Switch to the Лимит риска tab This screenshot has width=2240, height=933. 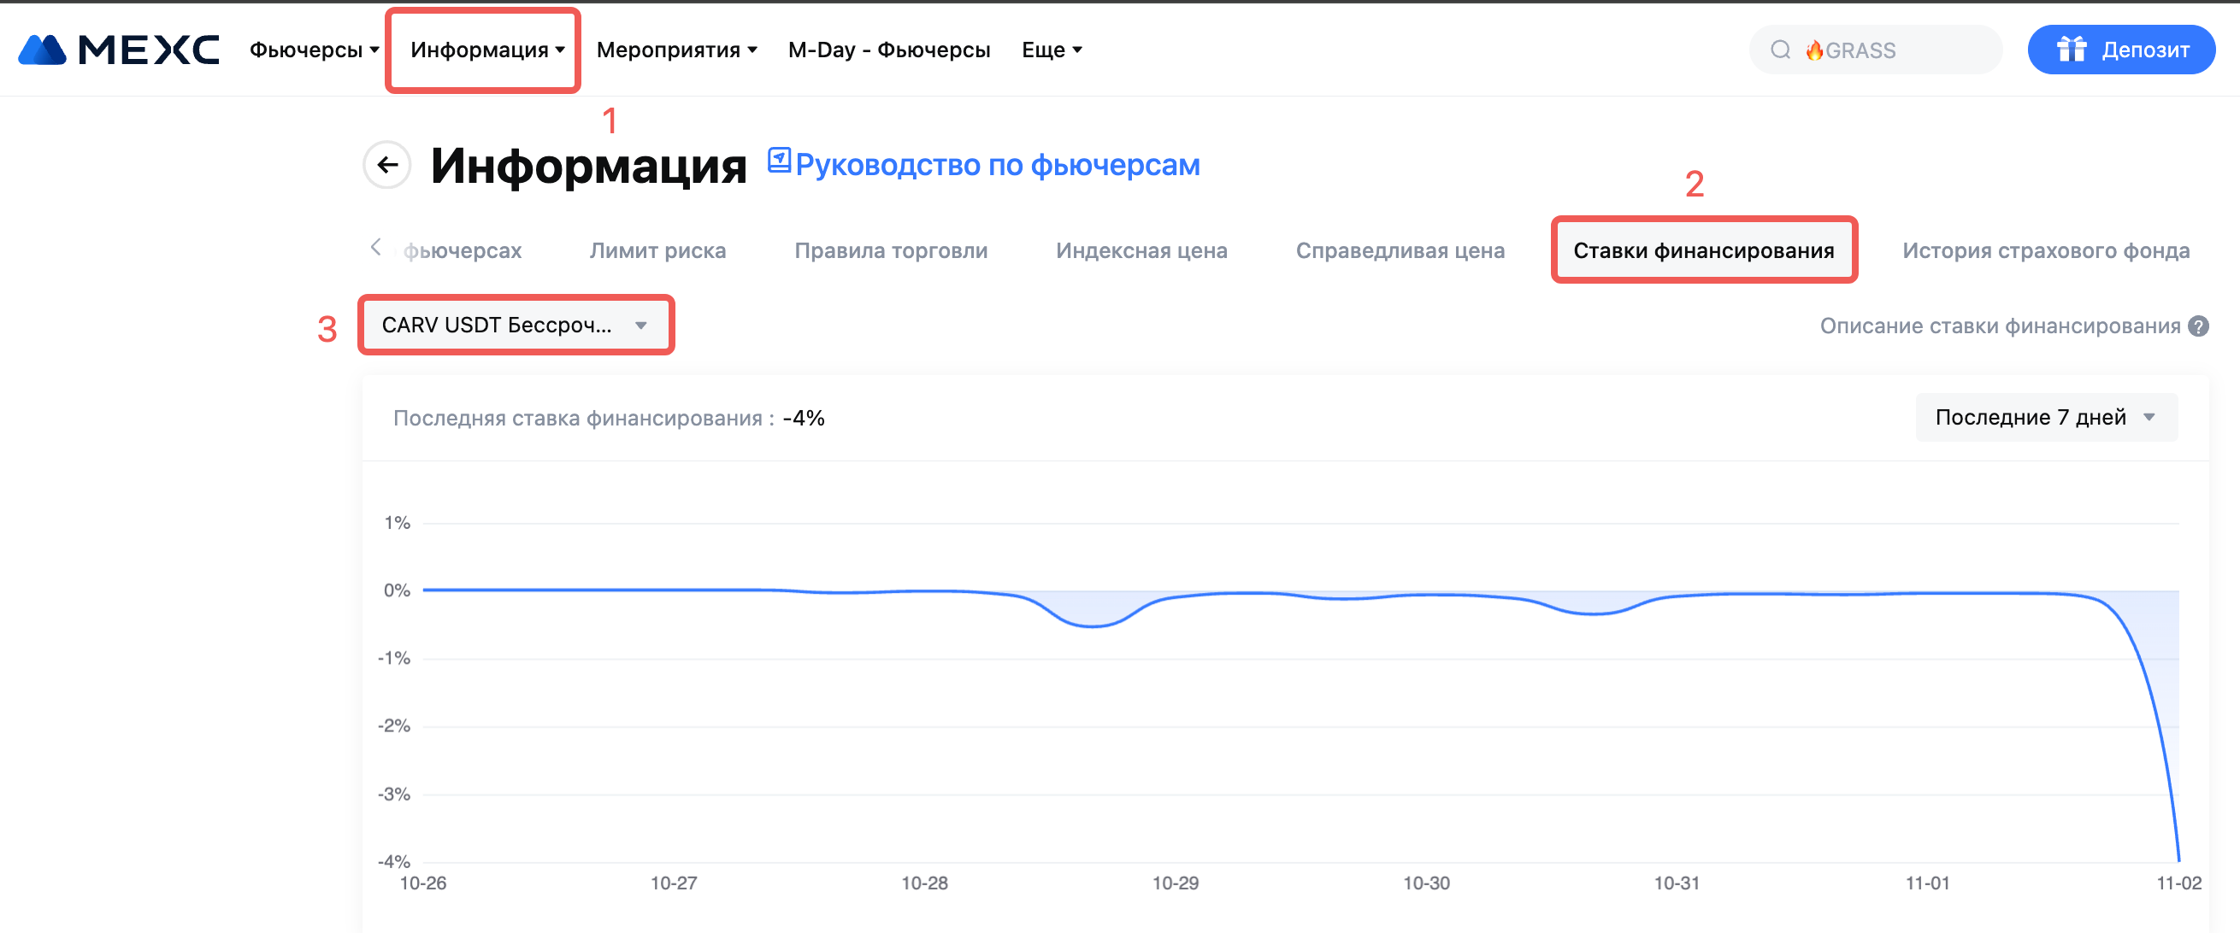657,250
